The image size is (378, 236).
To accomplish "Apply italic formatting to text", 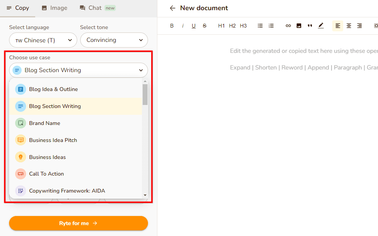I will click(x=183, y=26).
